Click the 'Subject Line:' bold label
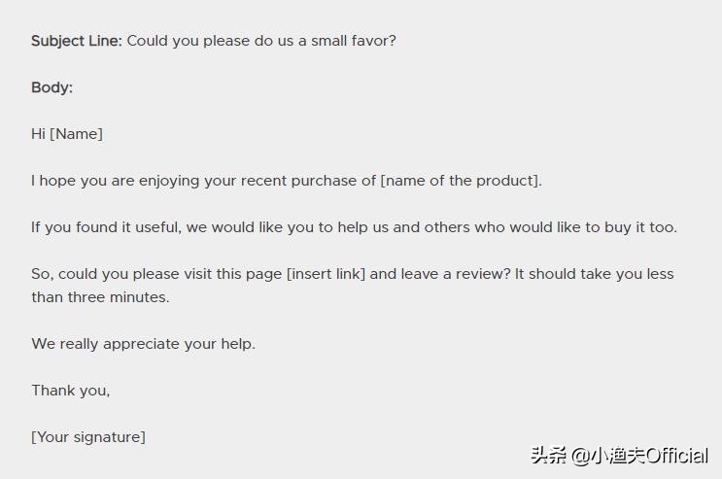The width and height of the screenshot is (722, 479). tap(76, 41)
